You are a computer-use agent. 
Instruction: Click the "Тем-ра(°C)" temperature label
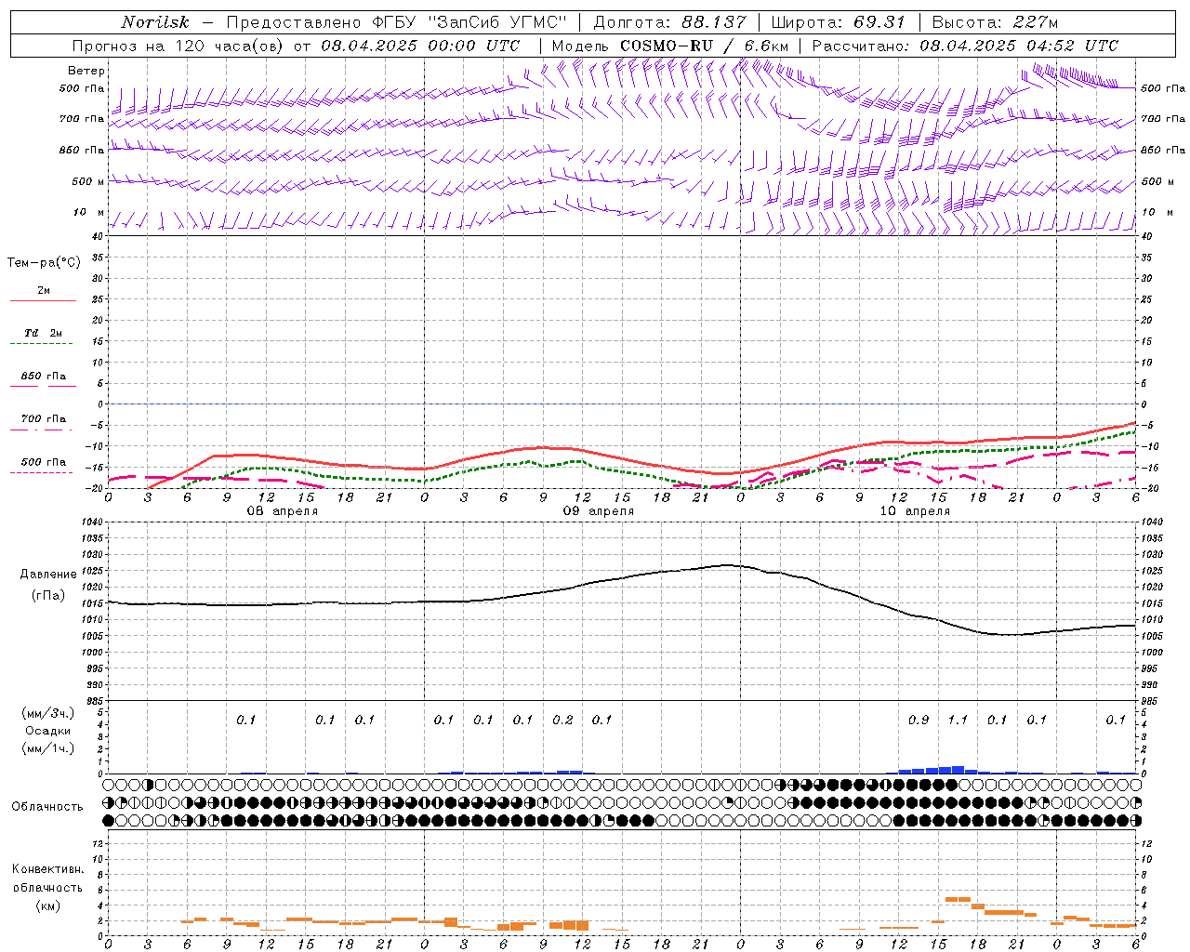point(45,262)
